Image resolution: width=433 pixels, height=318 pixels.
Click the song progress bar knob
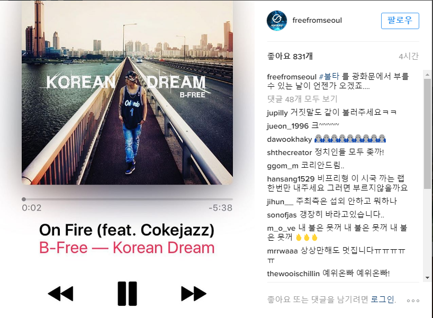[24, 199]
